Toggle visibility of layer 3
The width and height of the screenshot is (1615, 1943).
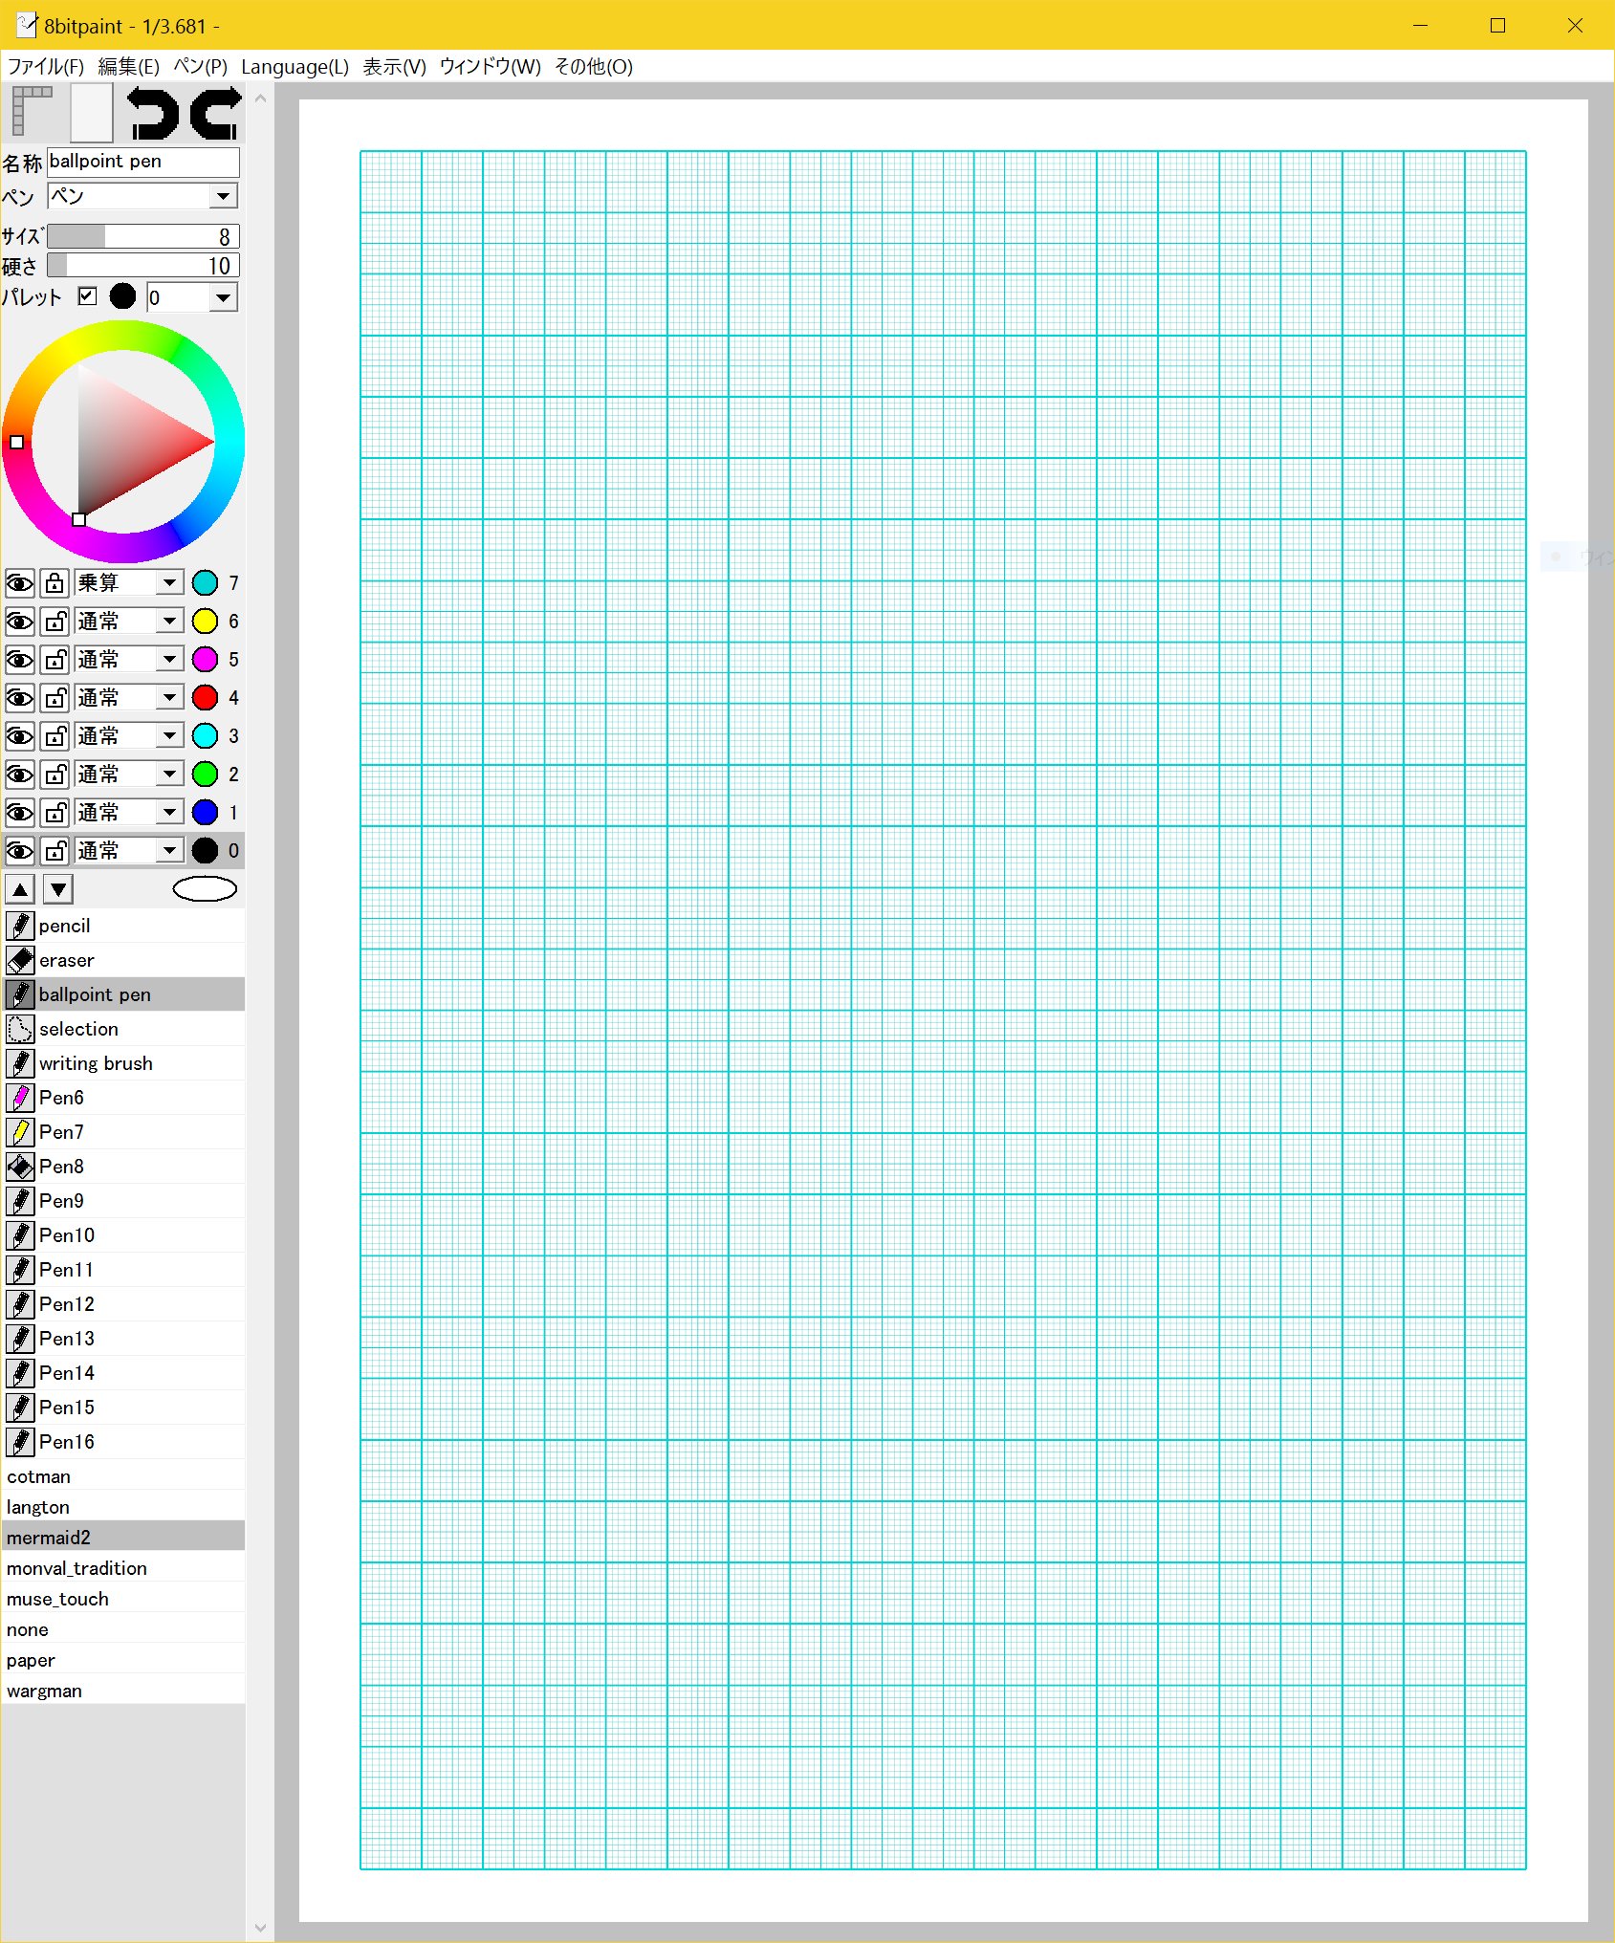point(20,735)
